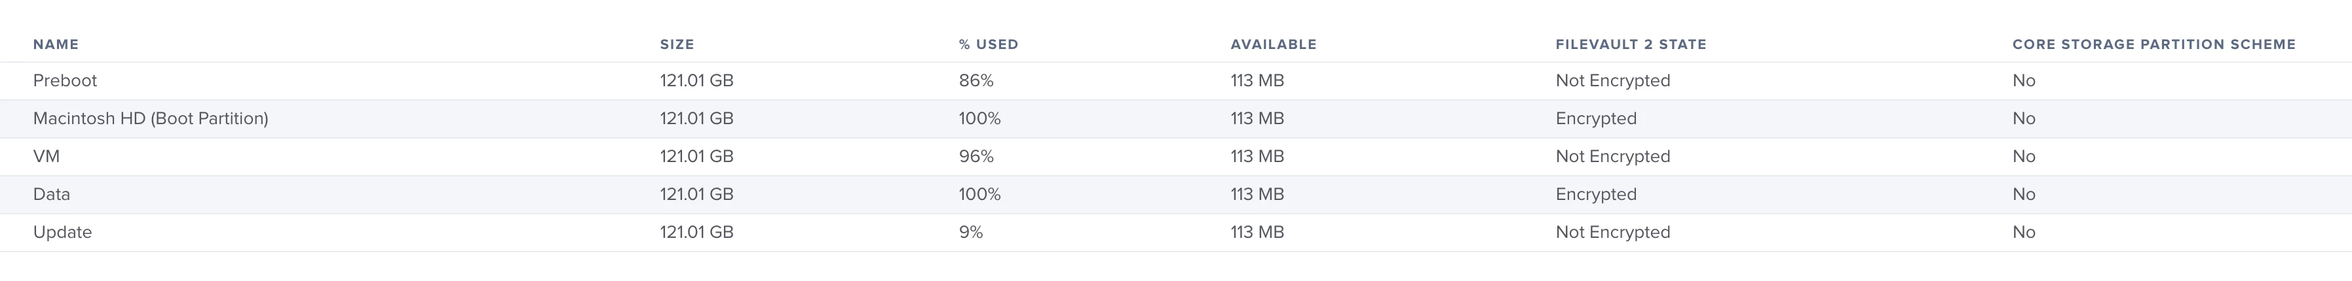Click Not Encrypted state of Preboot

coord(1612,81)
